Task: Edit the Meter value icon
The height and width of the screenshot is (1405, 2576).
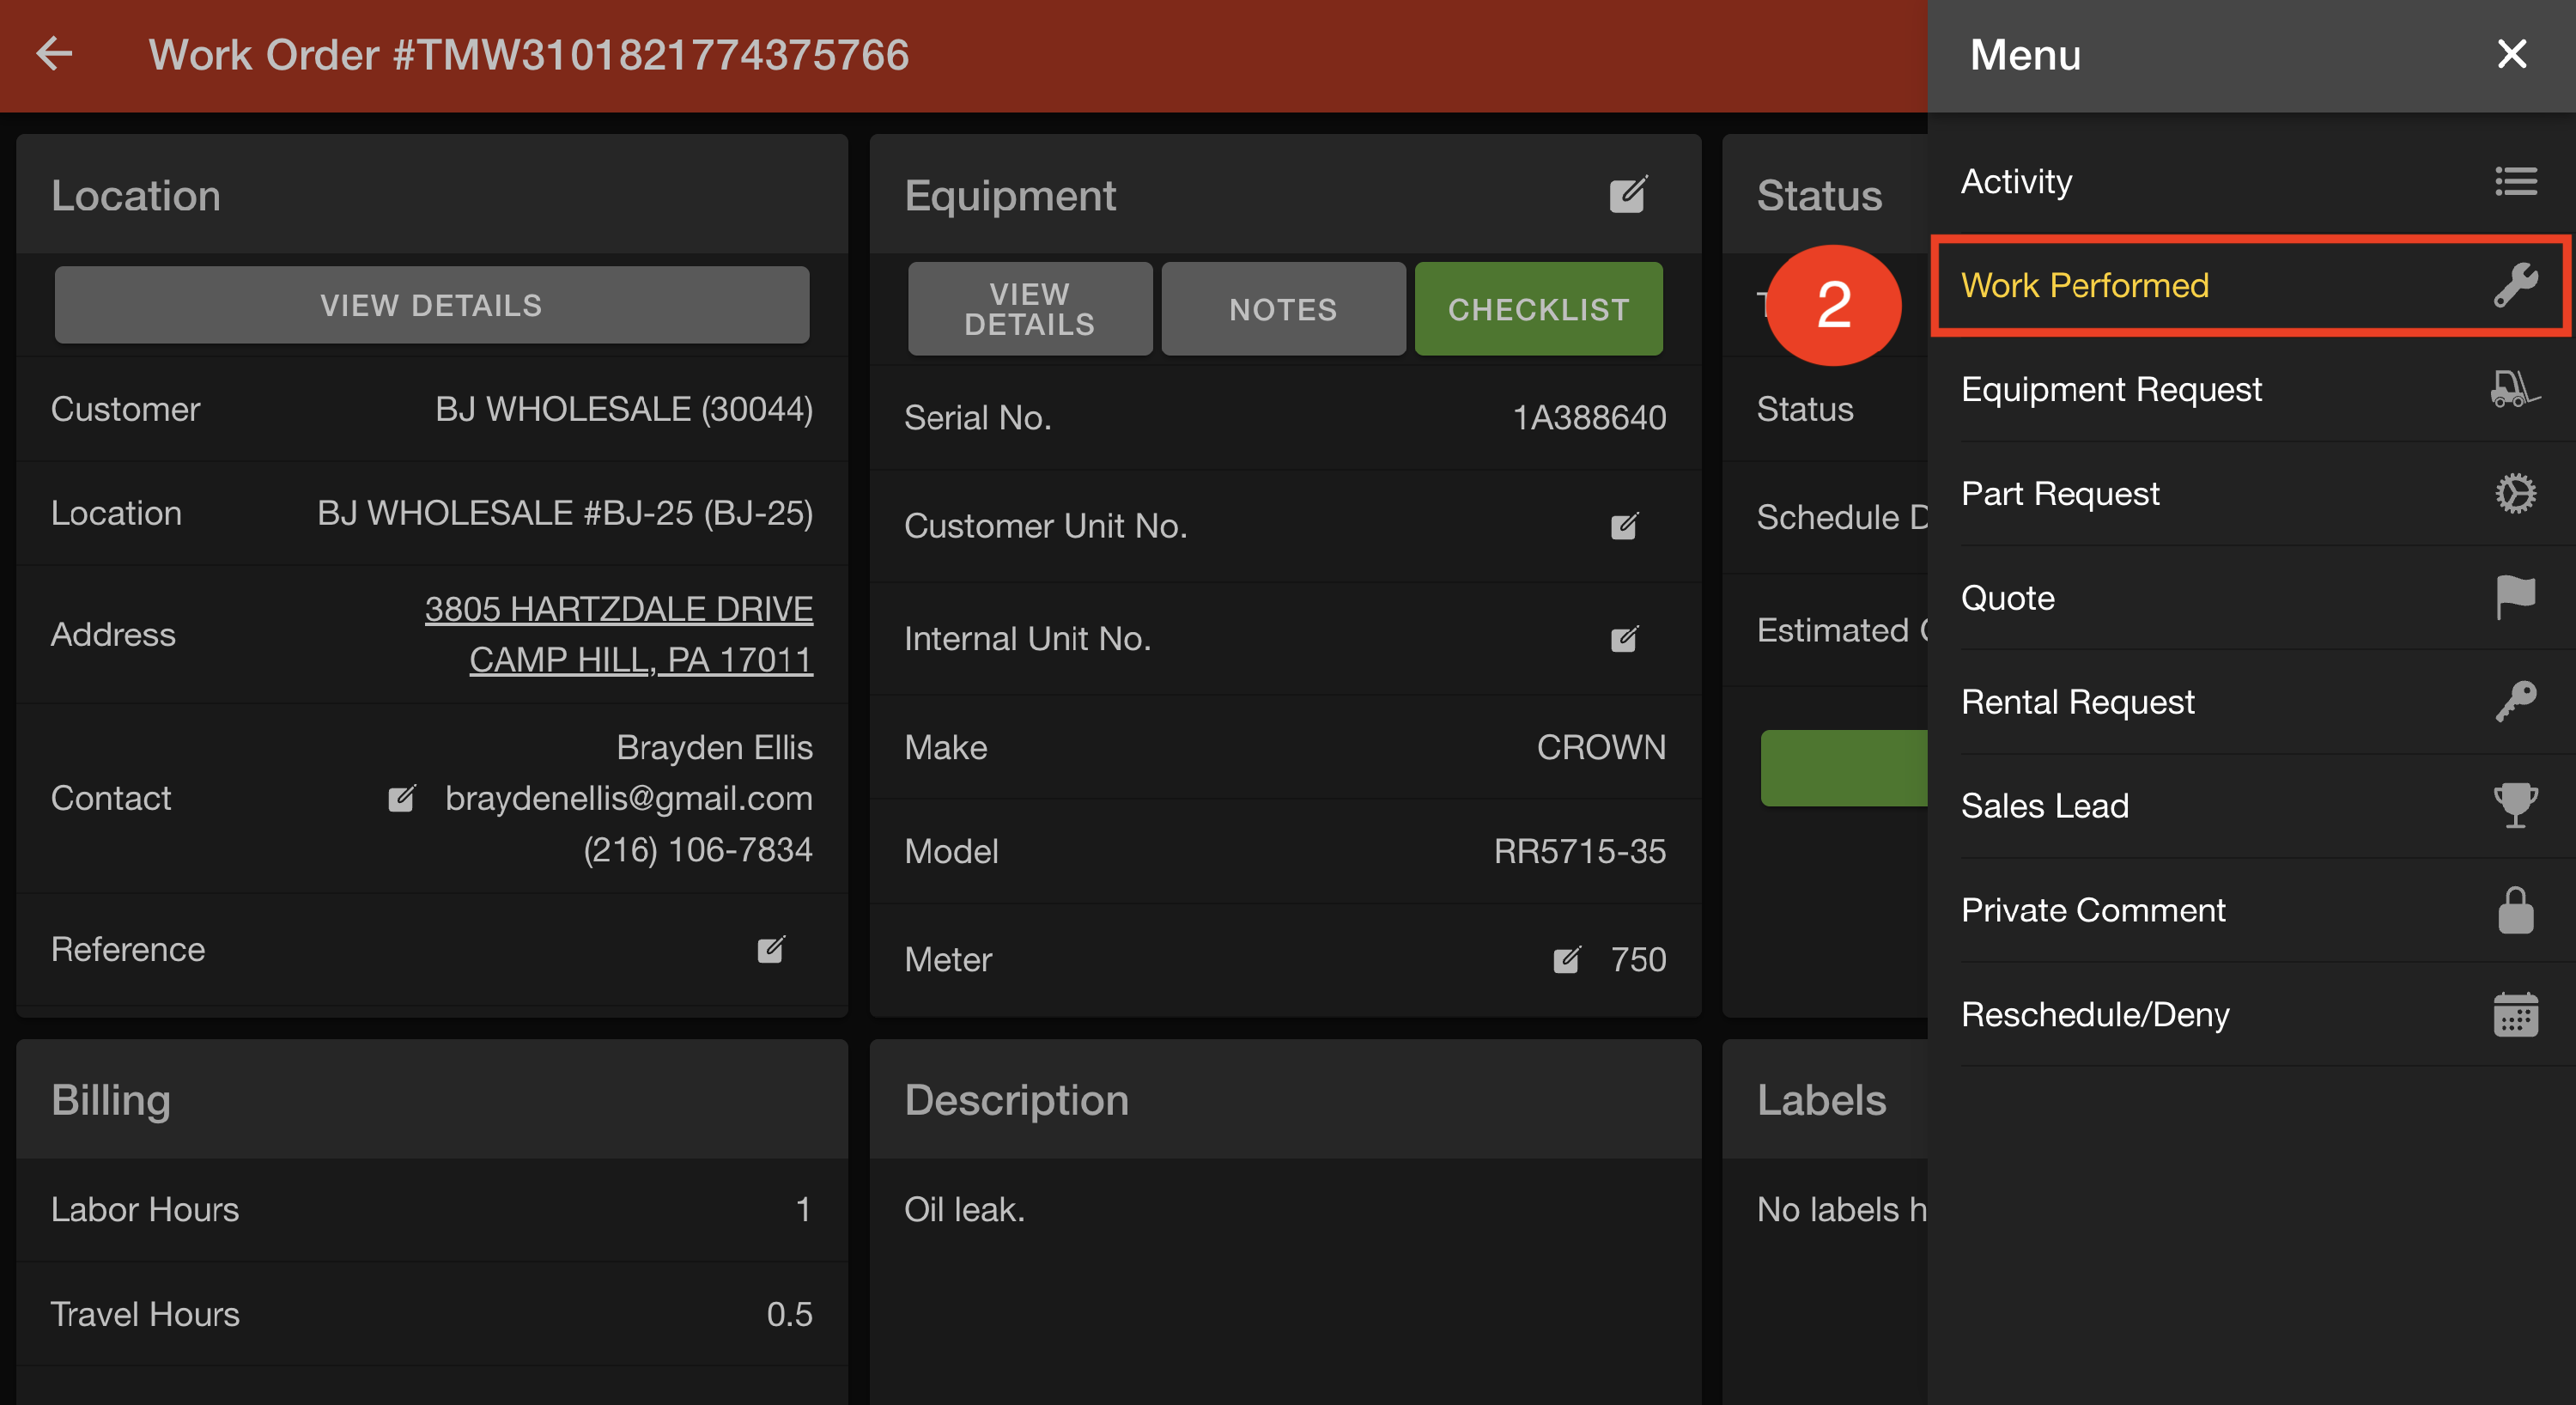Action: pos(1566,960)
